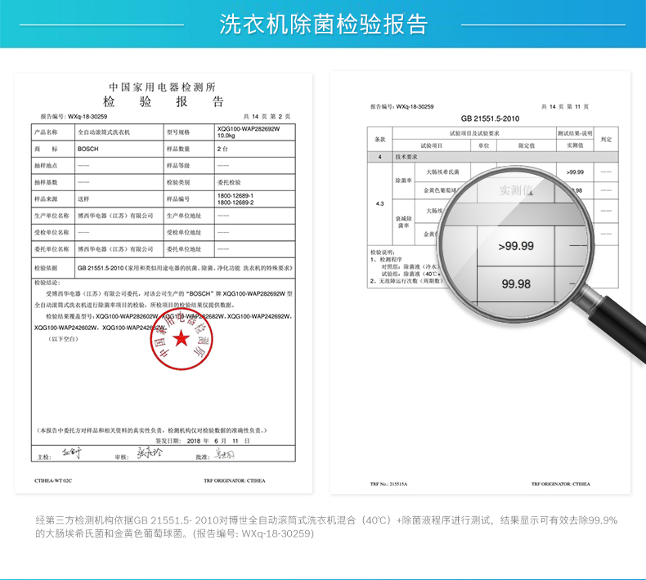Click the 审核 reviewer signature

click(150, 453)
